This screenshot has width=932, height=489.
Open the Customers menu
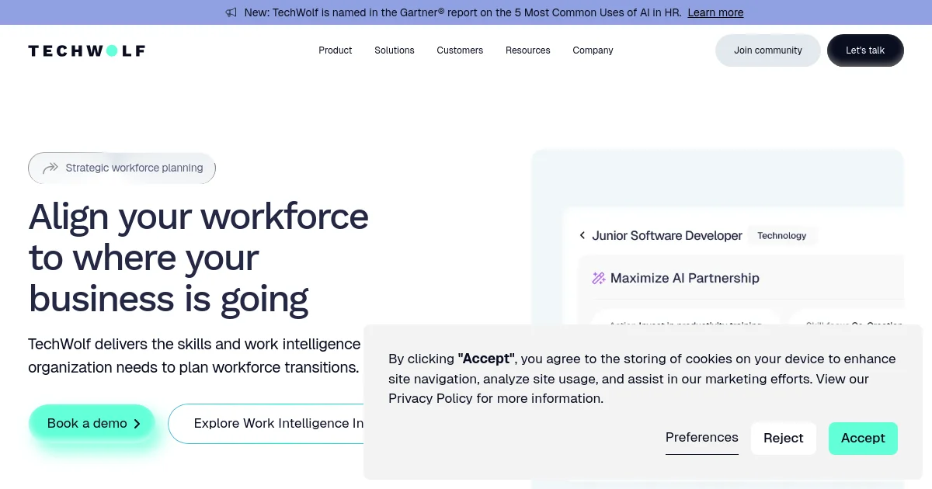[x=460, y=50]
